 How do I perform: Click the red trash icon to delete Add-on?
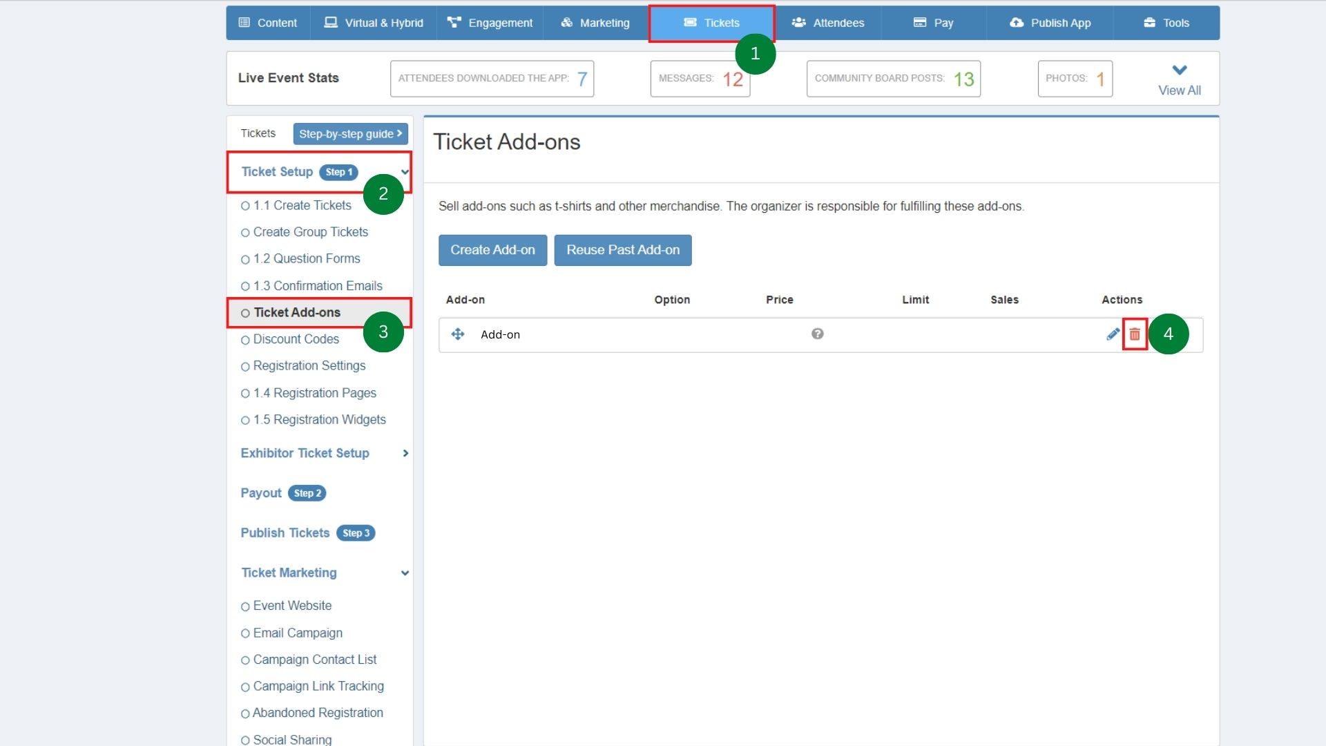point(1135,334)
